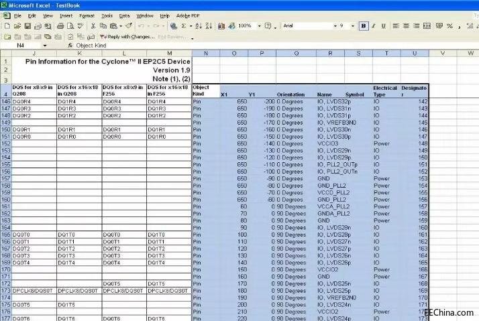Image resolution: width=479 pixels, height=321 pixels.
Task: Select column header Q
Action: [x=296, y=54]
